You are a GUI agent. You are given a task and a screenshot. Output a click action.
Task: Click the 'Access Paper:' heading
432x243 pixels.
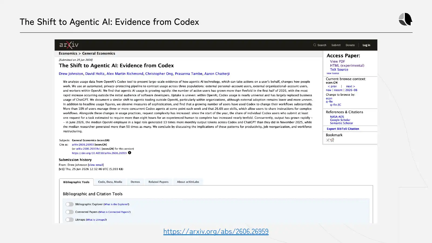(x=343, y=56)
